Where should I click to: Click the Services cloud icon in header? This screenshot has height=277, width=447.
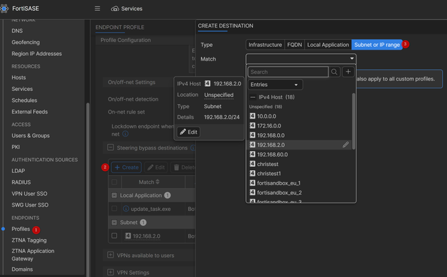coord(115,9)
